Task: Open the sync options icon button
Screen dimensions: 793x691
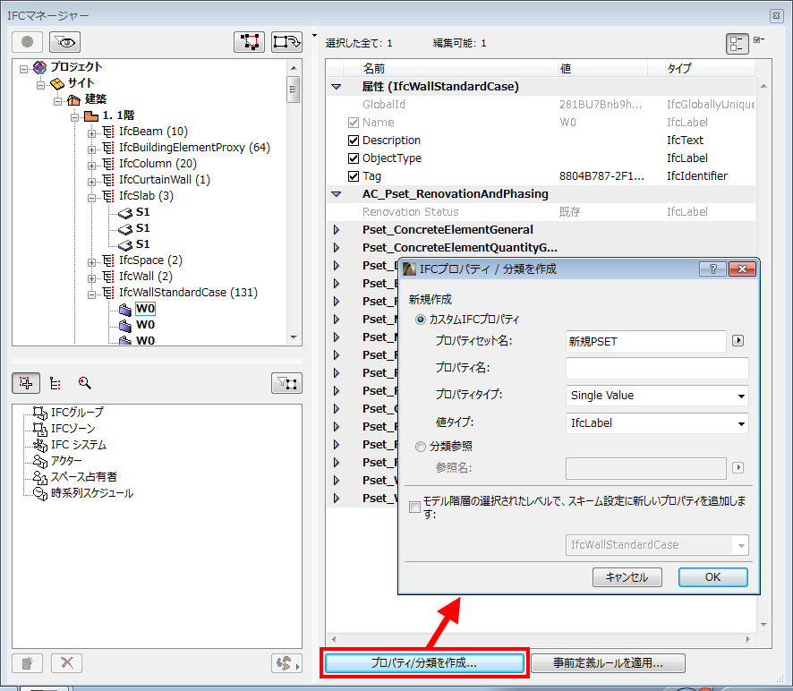Action: [x=286, y=662]
